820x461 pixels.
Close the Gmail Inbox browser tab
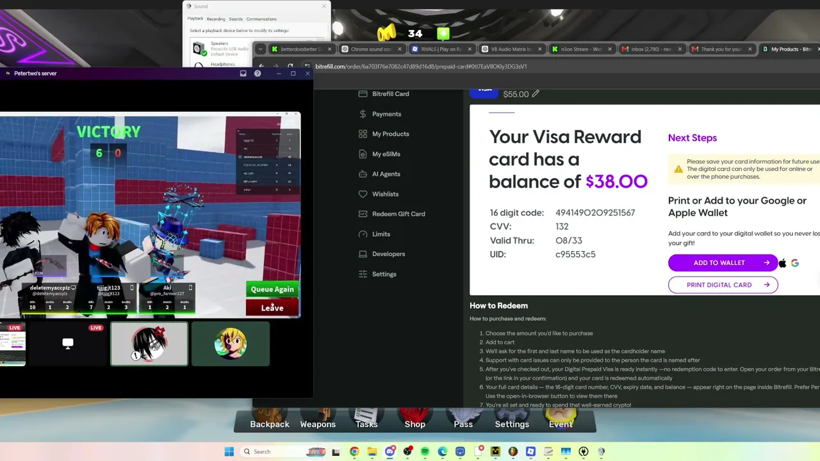[x=680, y=49]
